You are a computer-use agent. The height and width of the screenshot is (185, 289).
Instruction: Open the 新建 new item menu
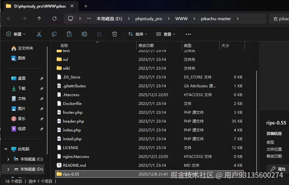(15, 34)
